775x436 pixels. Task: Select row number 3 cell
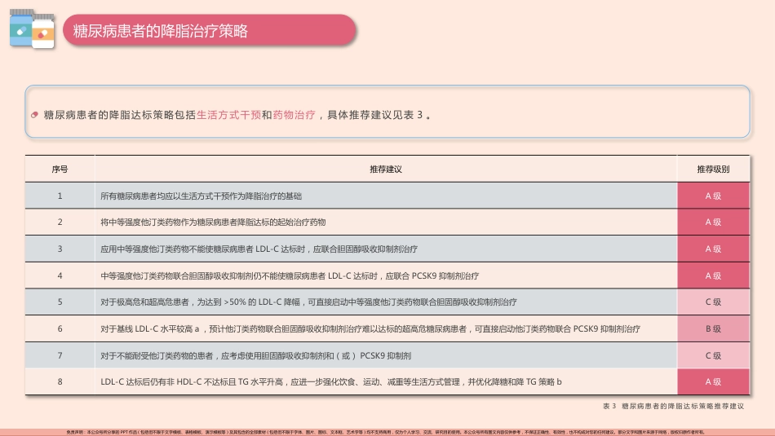click(x=60, y=249)
